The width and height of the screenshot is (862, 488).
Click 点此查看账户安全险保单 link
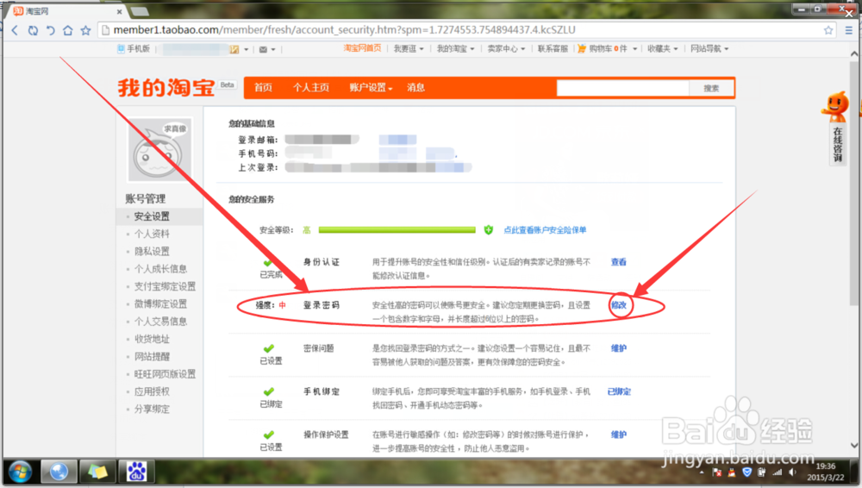(545, 230)
